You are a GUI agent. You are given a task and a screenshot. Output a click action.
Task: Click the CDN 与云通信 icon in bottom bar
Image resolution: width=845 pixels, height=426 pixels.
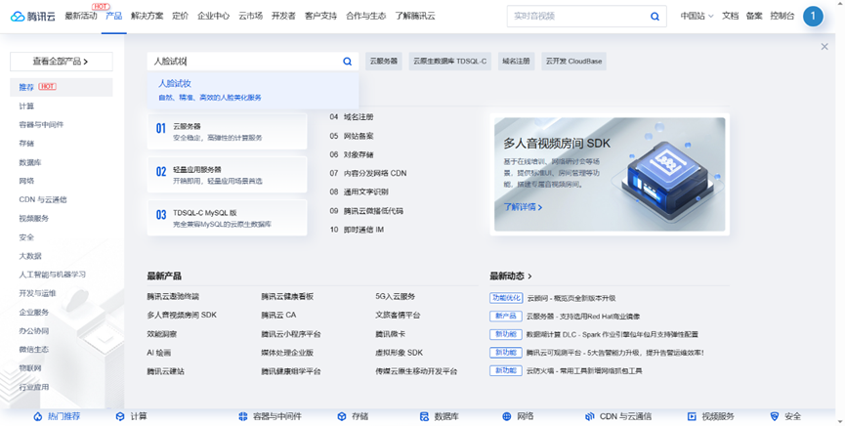(x=590, y=416)
